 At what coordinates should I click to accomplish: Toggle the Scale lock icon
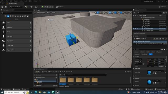[144, 64]
